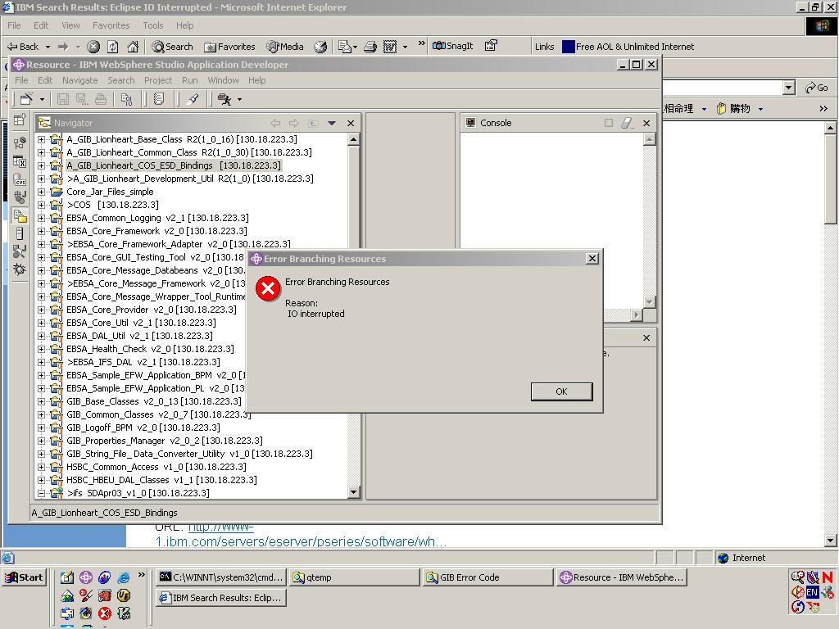Click Internet Explorer Search button

click(x=172, y=47)
